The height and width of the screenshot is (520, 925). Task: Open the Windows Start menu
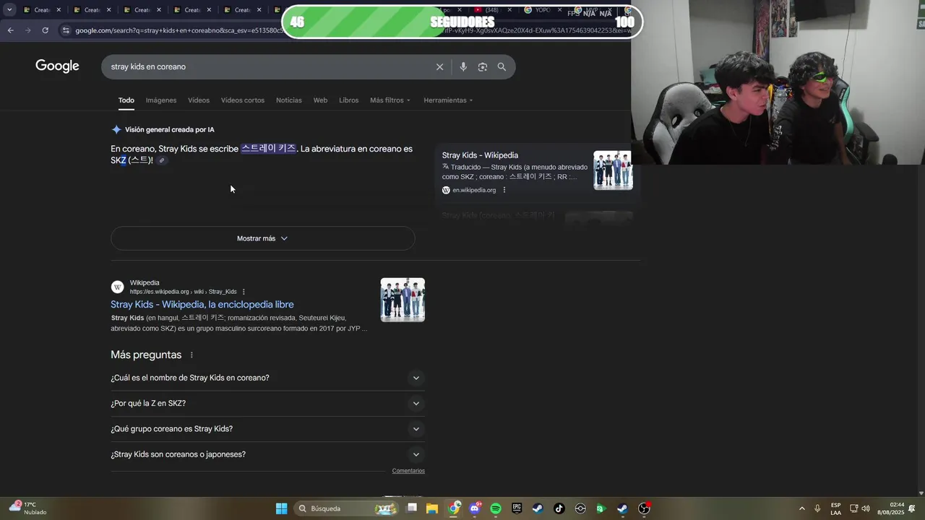(x=281, y=508)
